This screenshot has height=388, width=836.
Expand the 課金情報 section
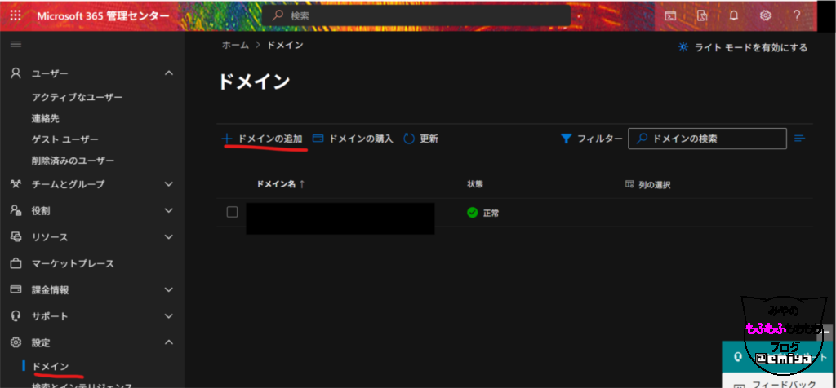pyautogui.click(x=169, y=289)
